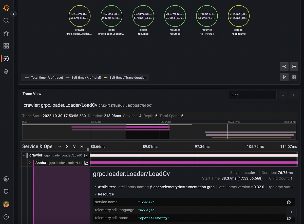The image size is (304, 224).
Task: Click the scroll-to-top arrow button
Action: [291, 212]
